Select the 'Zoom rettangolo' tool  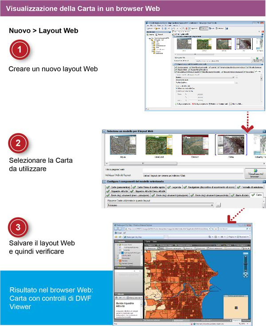coord(173,249)
